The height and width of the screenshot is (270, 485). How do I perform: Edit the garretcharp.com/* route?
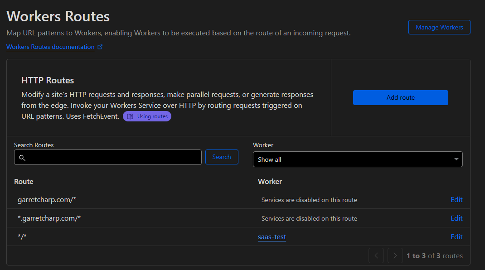[x=456, y=200]
